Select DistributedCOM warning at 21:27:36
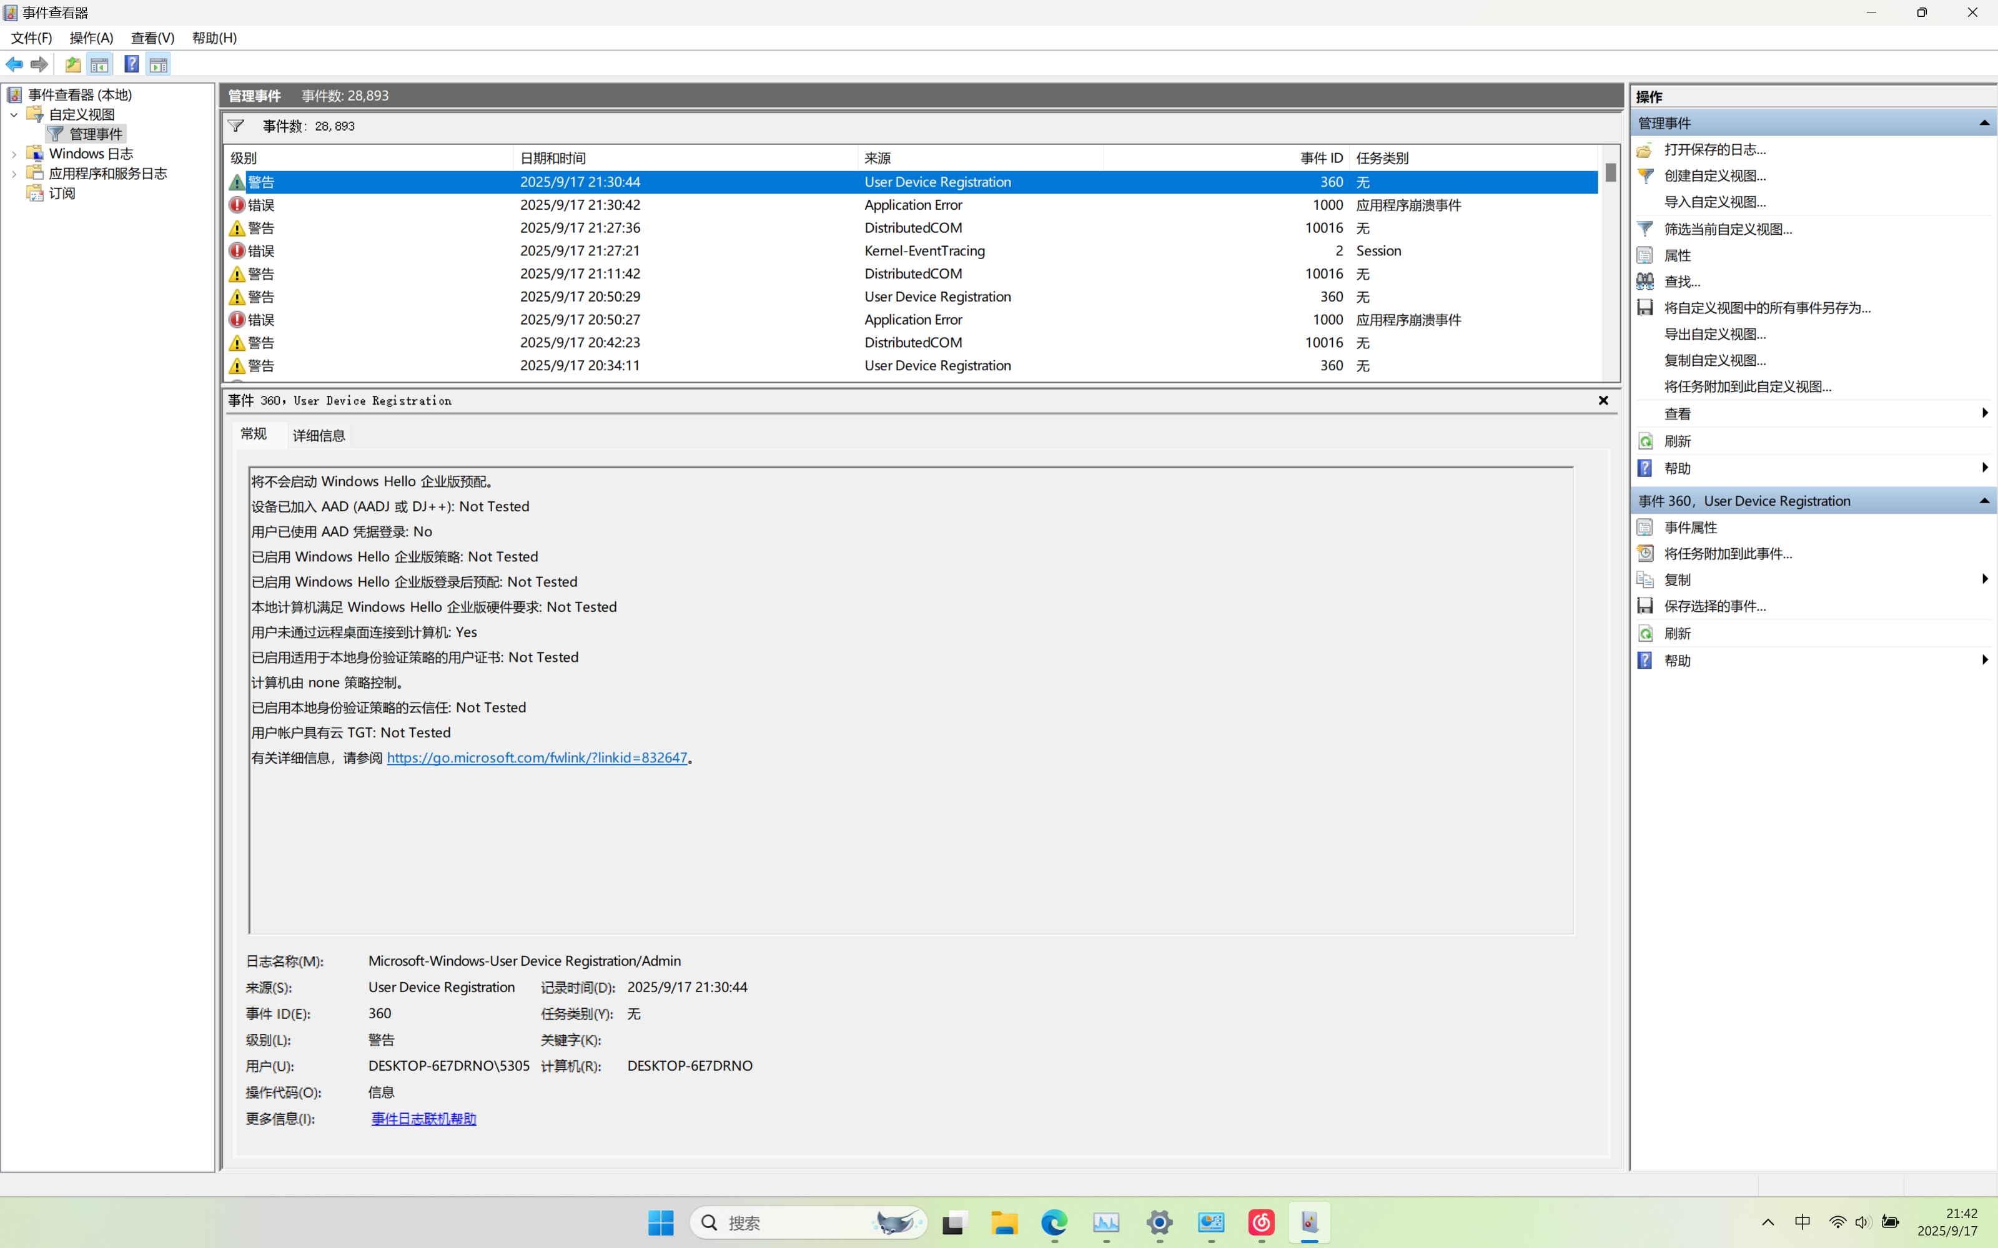The width and height of the screenshot is (1998, 1248). click(x=911, y=228)
